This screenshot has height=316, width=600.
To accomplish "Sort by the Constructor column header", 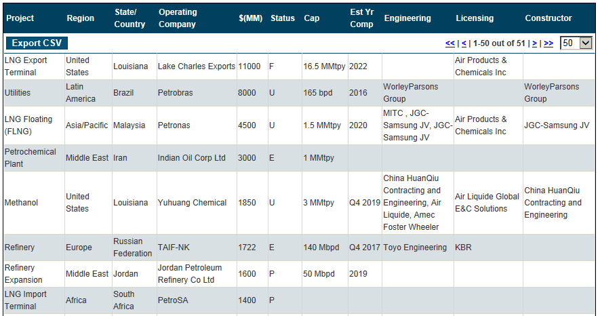I will (548, 18).
